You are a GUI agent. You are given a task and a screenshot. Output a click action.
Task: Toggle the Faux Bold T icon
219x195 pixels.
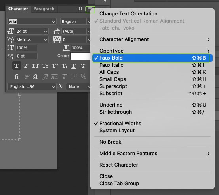(17, 66)
